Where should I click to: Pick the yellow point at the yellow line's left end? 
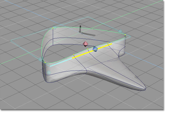(74, 55)
